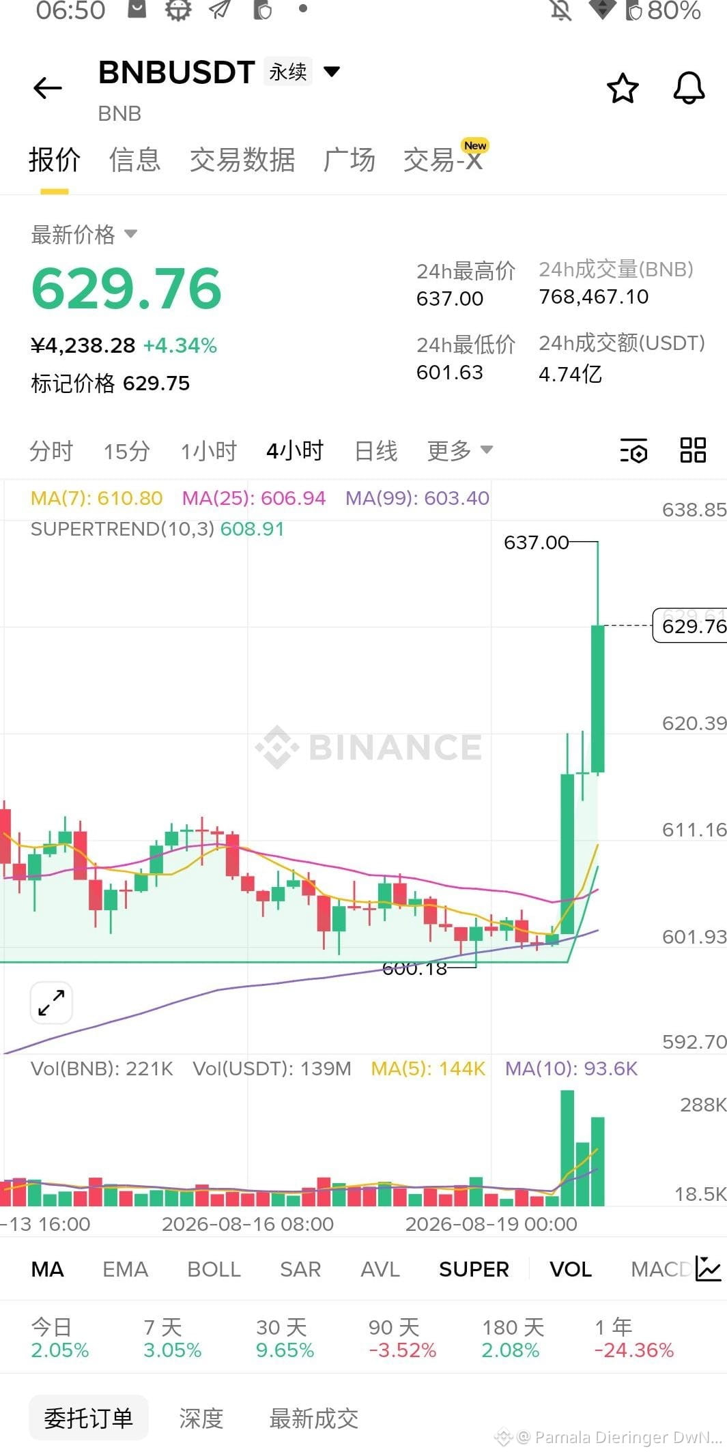727x1454 pixels.
Task: Tap the 标记价格 629.75 mark price
Action: [x=111, y=383]
